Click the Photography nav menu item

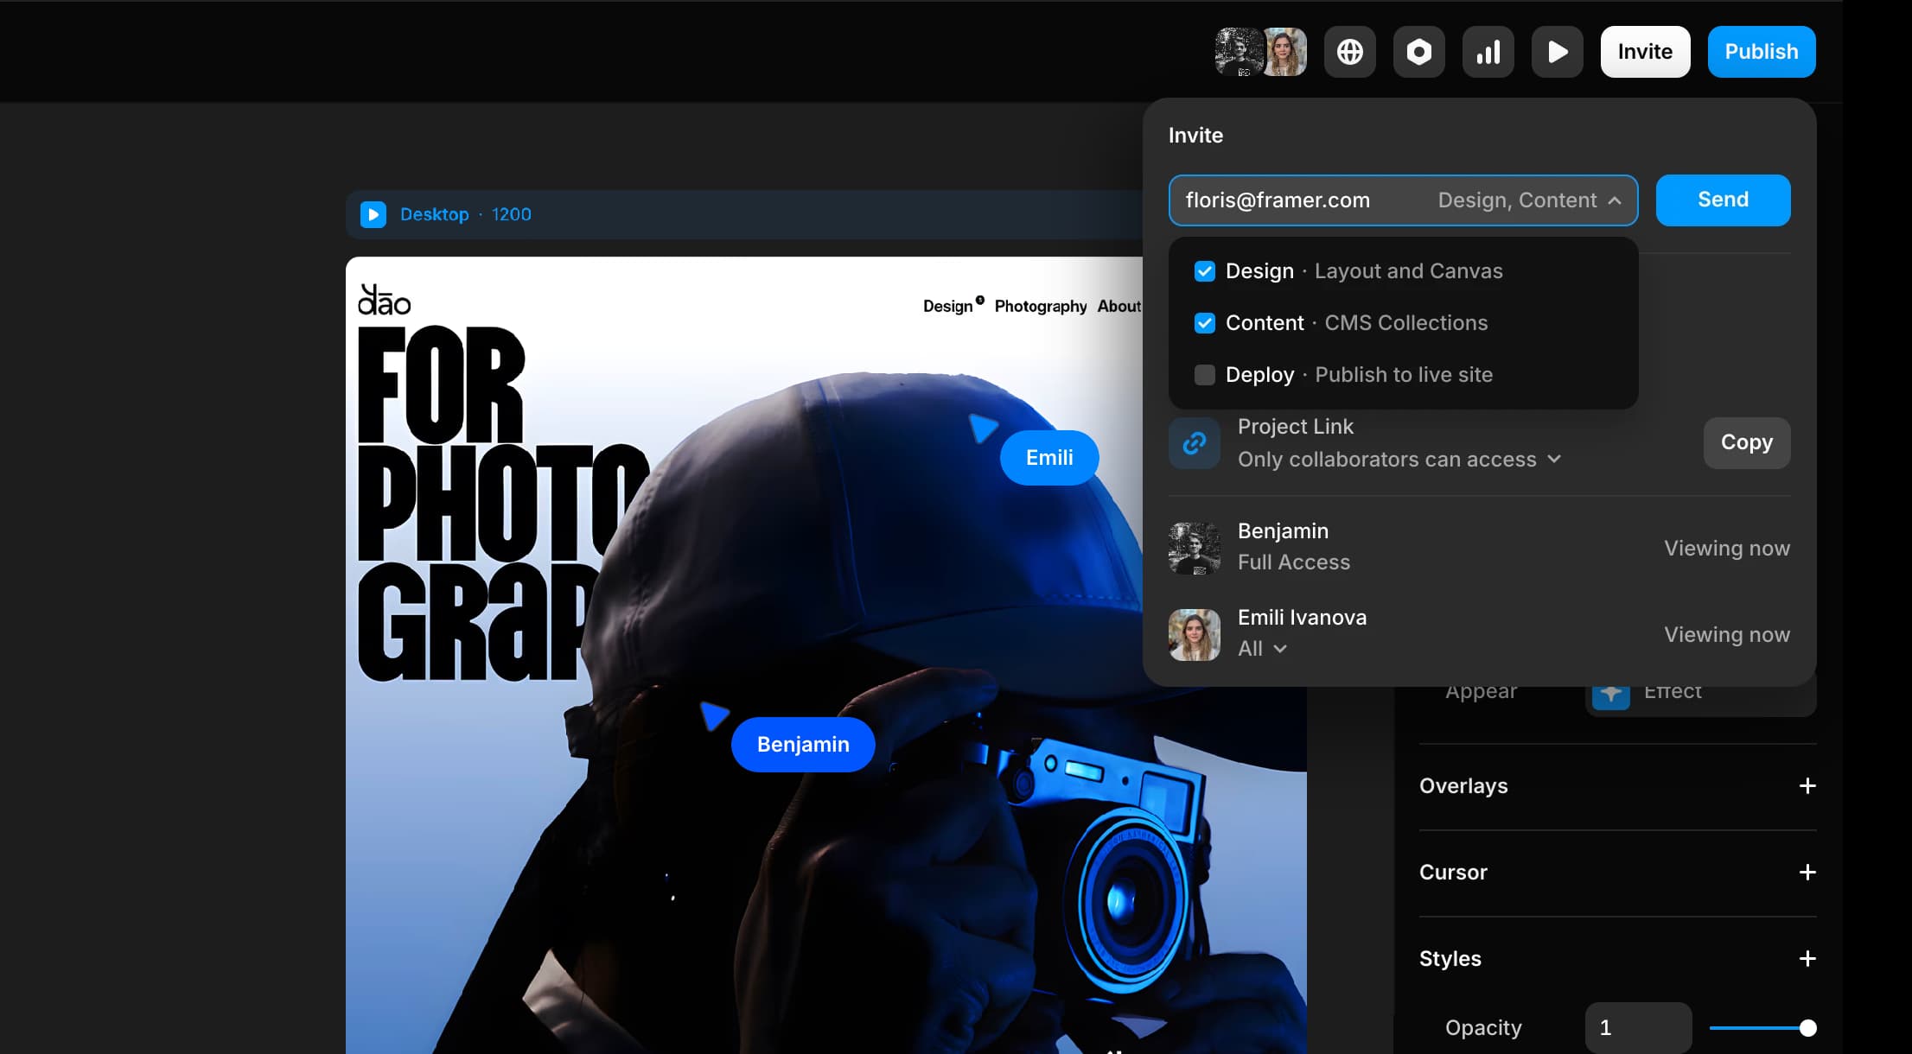pos(1040,307)
